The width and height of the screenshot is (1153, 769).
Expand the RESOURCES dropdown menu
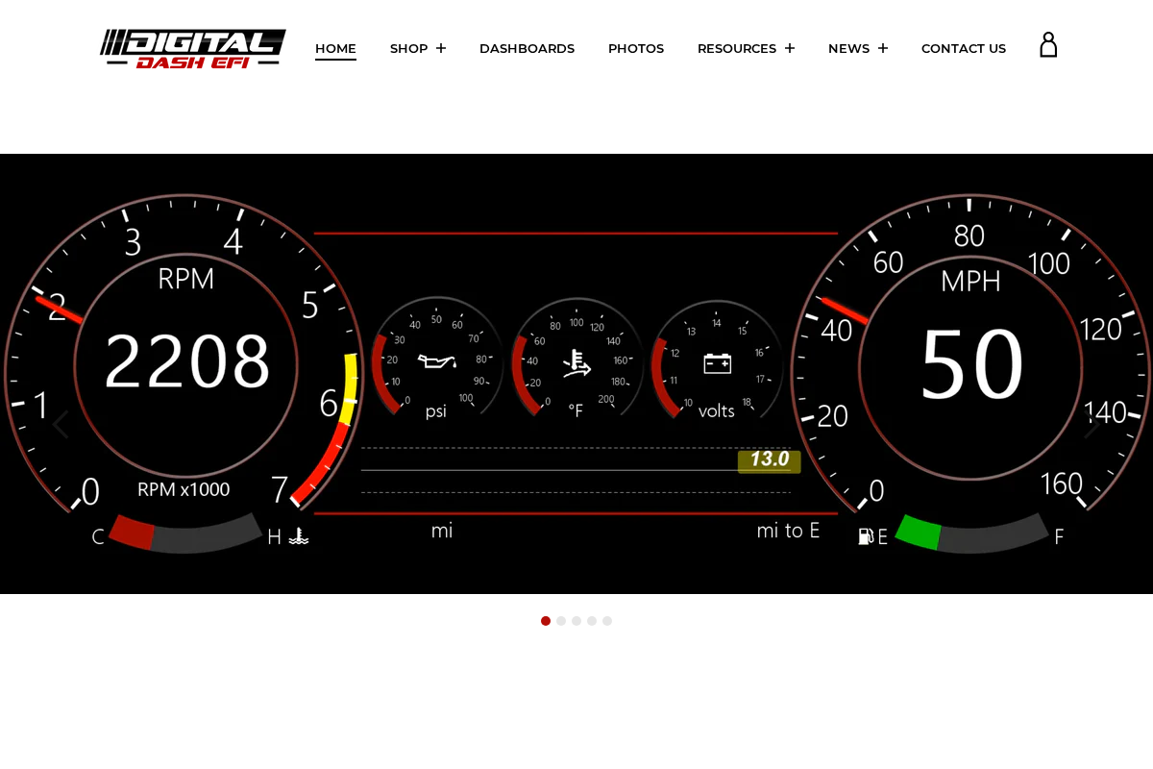[747, 48]
